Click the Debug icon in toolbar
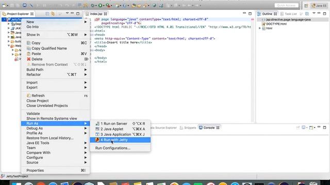 click(x=93, y=6)
